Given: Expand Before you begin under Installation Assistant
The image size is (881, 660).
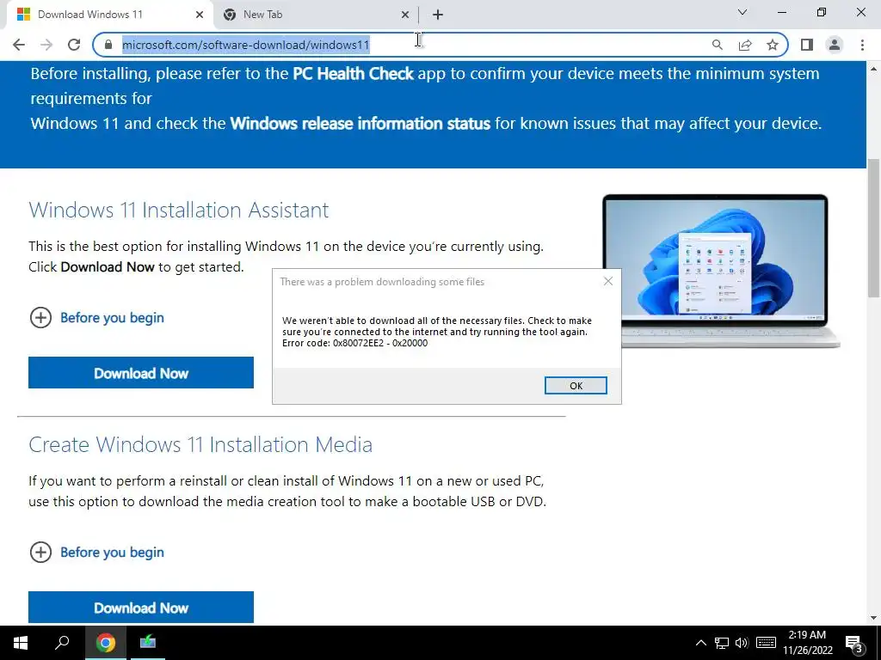Looking at the screenshot, I should click(96, 318).
